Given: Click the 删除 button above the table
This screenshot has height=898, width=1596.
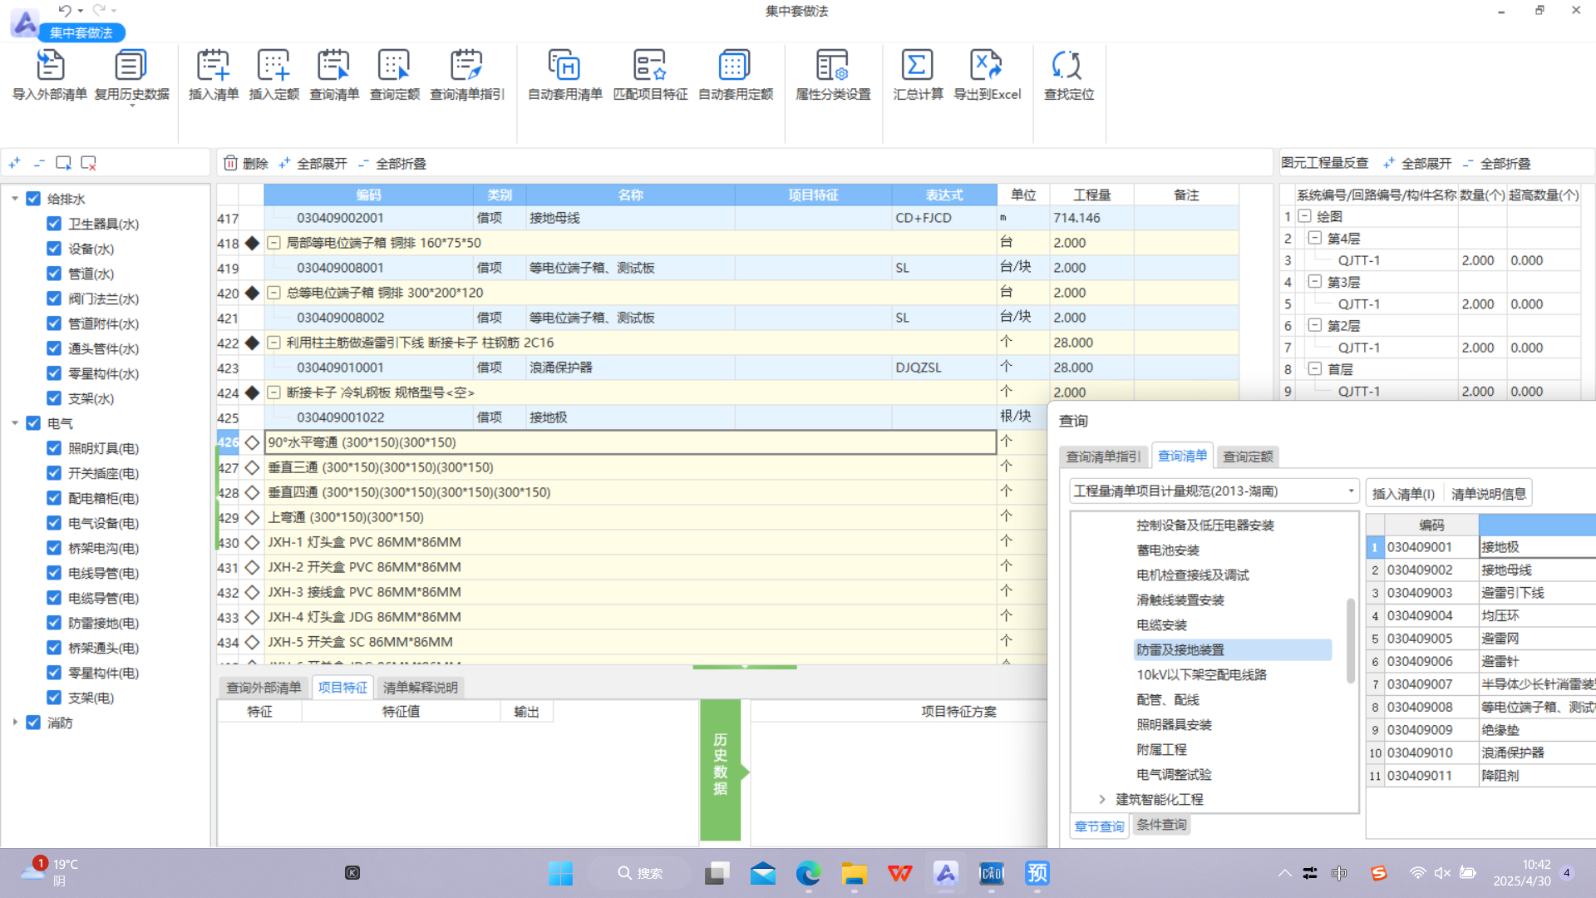Looking at the screenshot, I should point(246,164).
